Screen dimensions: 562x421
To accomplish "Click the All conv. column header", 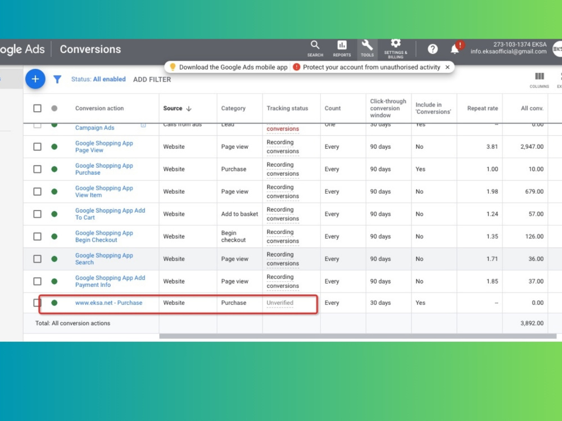I will [x=532, y=108].
